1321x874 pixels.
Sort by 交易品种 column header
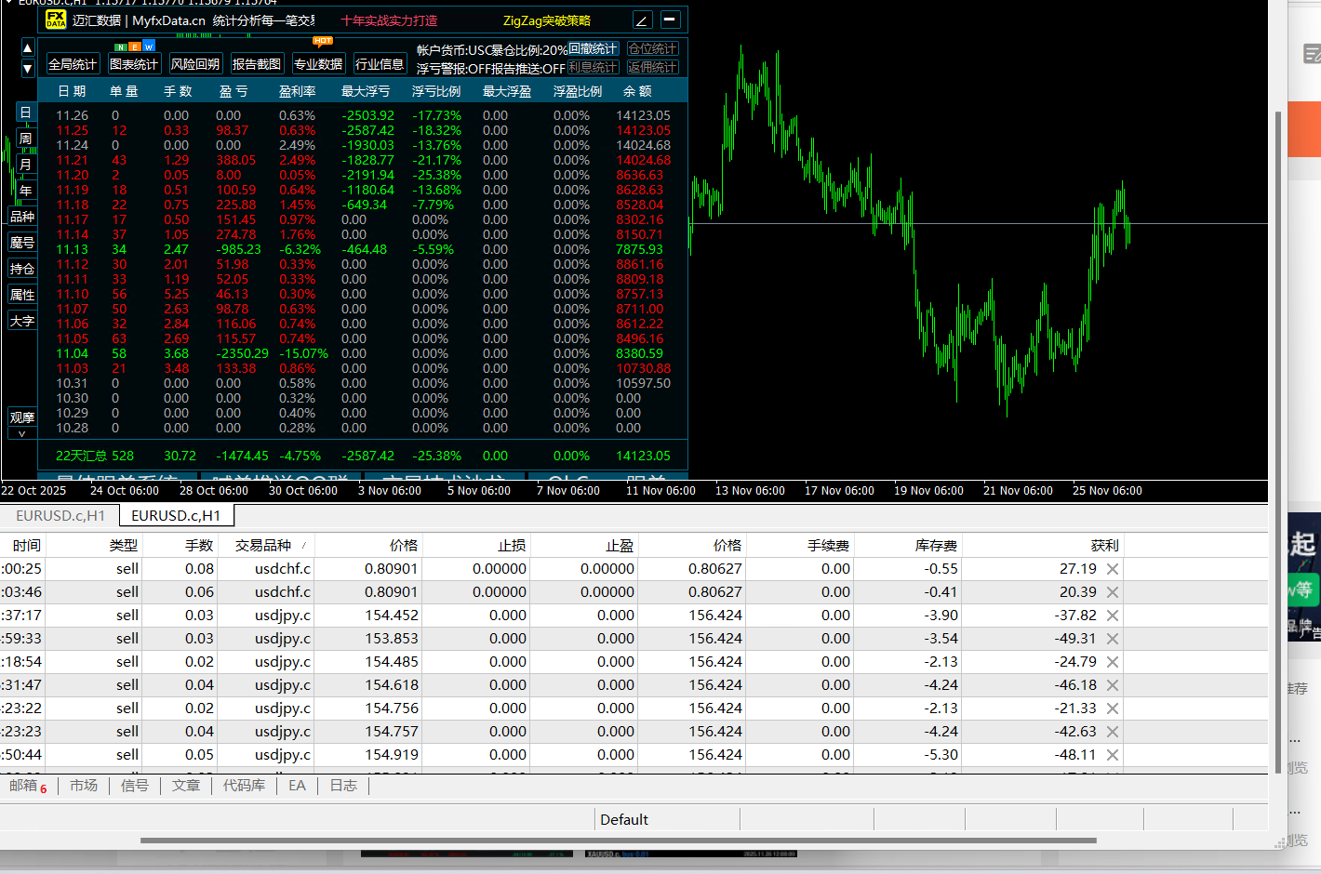tap(263, 546)
